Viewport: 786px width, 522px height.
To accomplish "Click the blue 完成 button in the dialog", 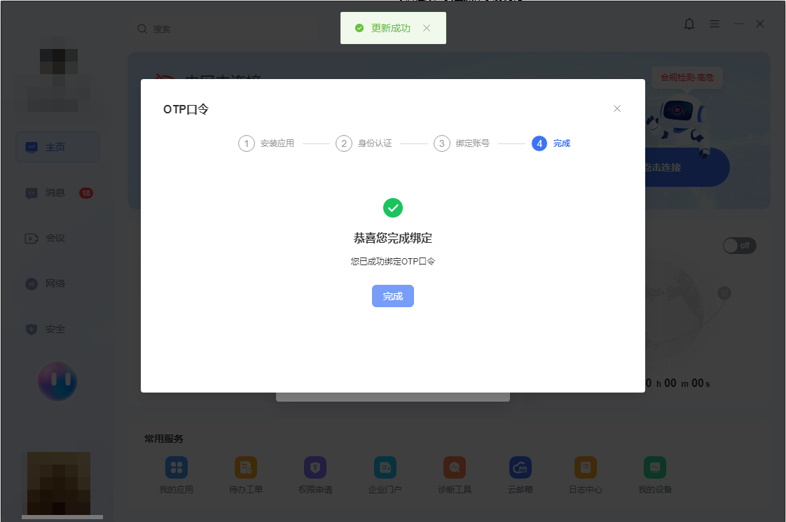I will coord(392,296).
